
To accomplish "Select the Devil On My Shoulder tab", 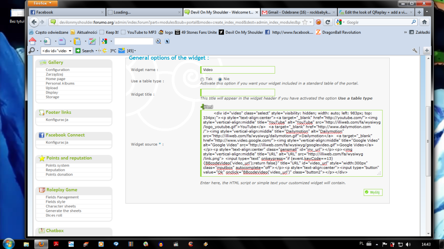I will [221, 12].
